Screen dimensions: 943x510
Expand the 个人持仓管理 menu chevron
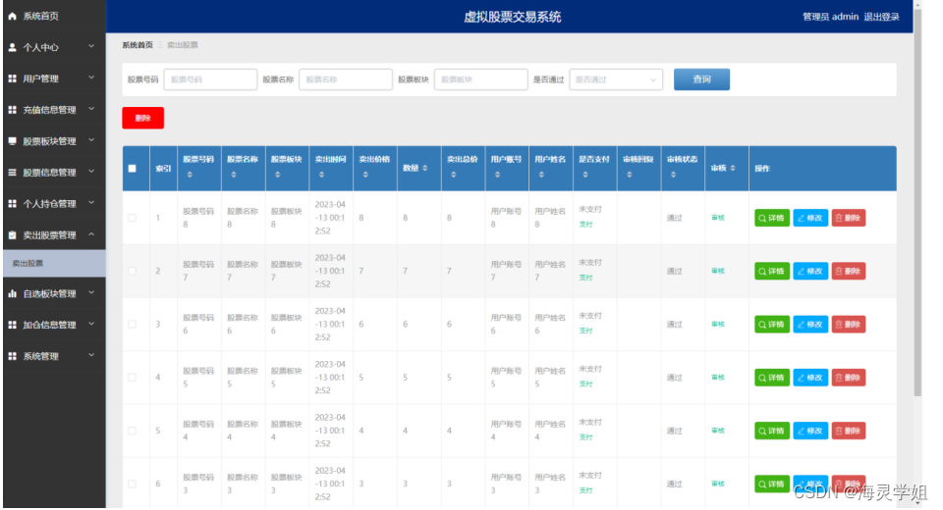(x=91, y=202)
